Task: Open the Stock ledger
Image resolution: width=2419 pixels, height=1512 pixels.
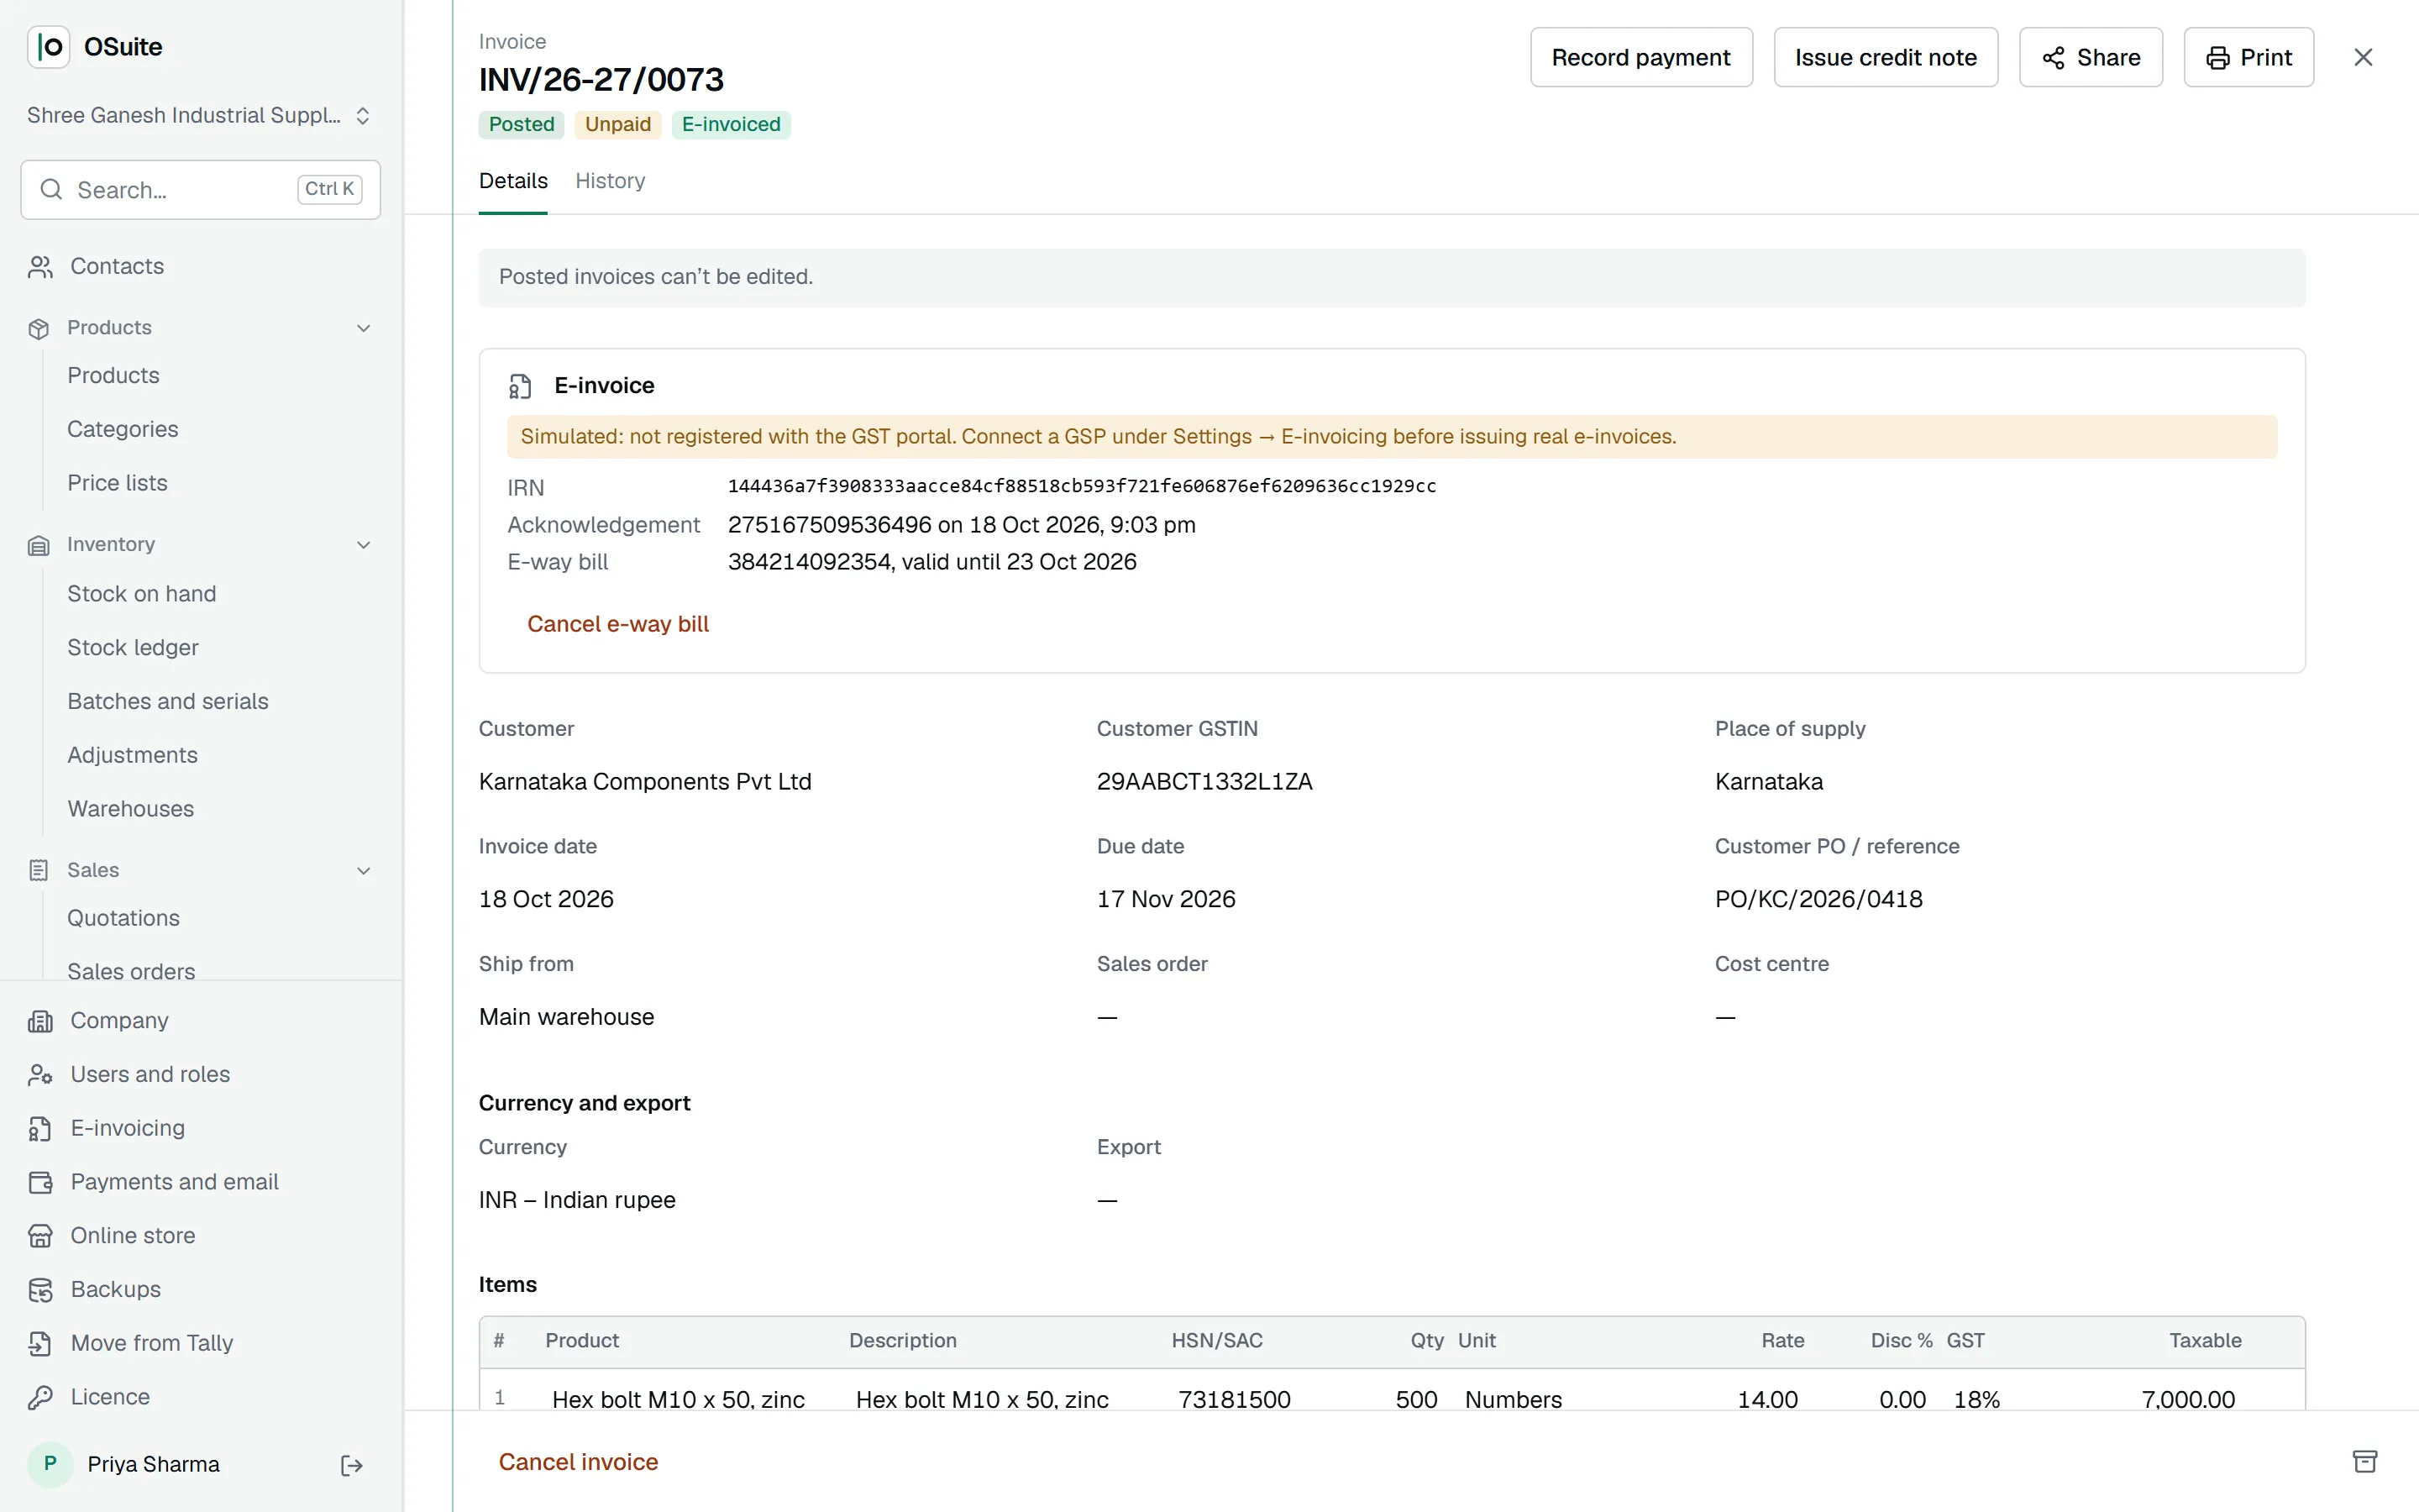Action: tap(132, 648)
